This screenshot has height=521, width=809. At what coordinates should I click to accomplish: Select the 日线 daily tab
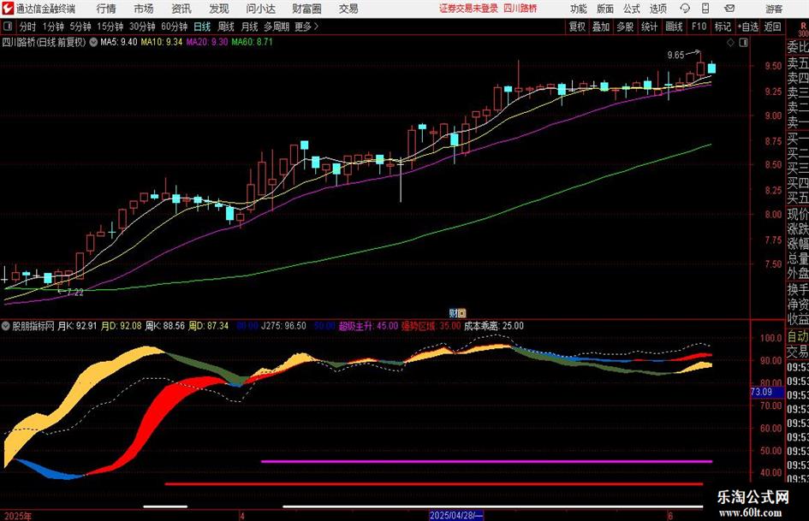click(x=202, y=27)
